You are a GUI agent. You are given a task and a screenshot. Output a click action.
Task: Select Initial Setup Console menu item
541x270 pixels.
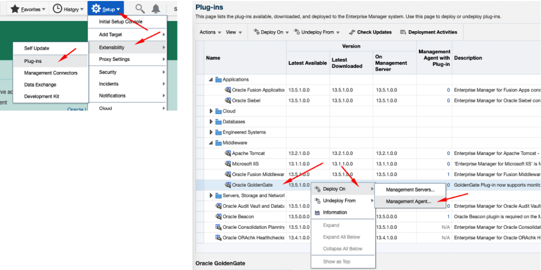(128, 22)
